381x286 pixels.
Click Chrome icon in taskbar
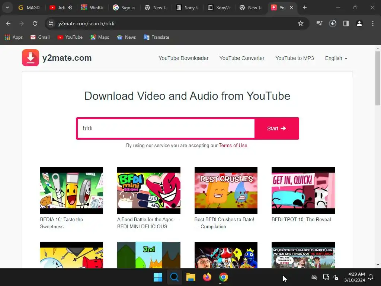pyautogui.click(x=224, y=277)
